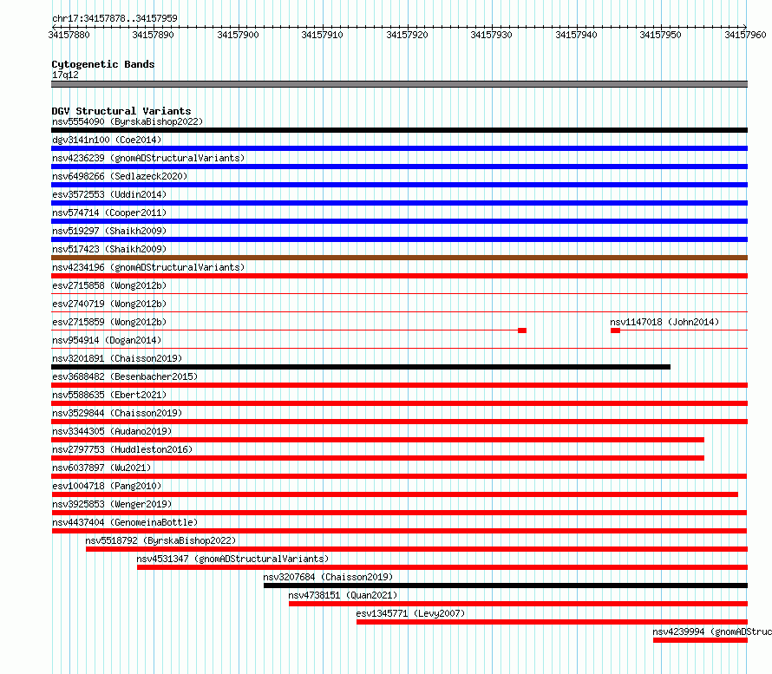
Task: Select nsv3201891 (Chaisson2019) label
Action: [x=117, y=358]
